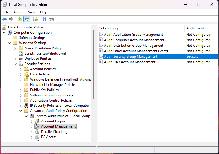Open the Action menu

point(18,12)
